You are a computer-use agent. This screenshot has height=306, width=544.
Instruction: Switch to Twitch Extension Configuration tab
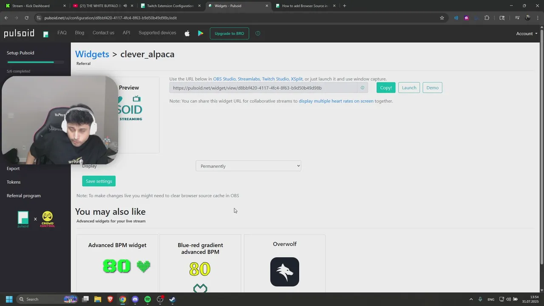tap(170, 6)
